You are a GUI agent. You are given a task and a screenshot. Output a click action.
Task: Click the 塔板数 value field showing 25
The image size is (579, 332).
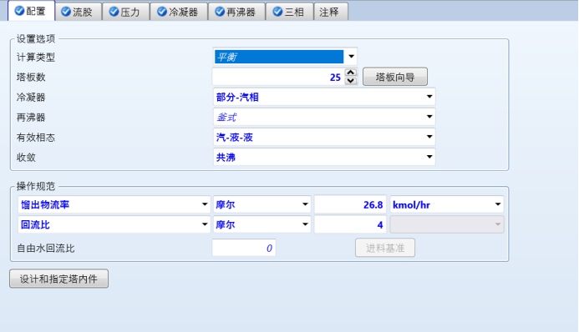coord(278,77)
